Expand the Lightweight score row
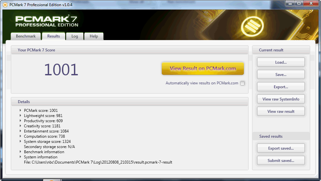The height and width of the screenshot is (181, 321). pyautogui.click(x=20, y=115)
